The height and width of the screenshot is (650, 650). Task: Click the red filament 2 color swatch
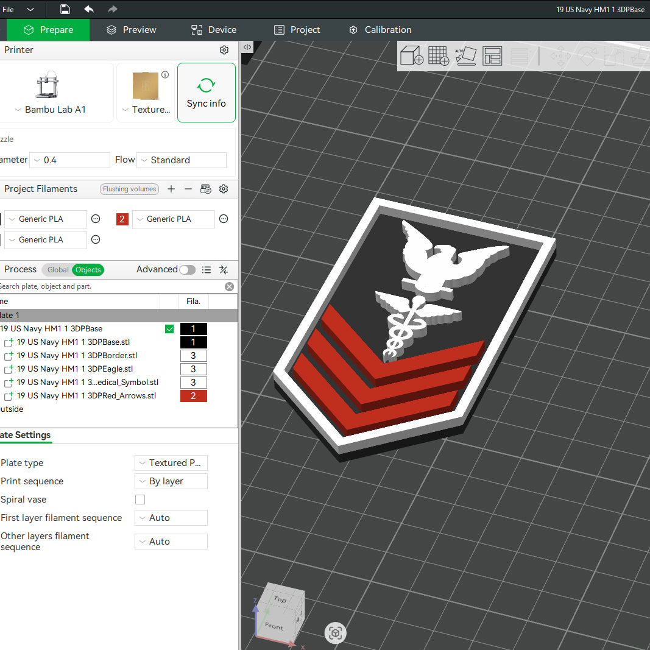coord(122,219)
